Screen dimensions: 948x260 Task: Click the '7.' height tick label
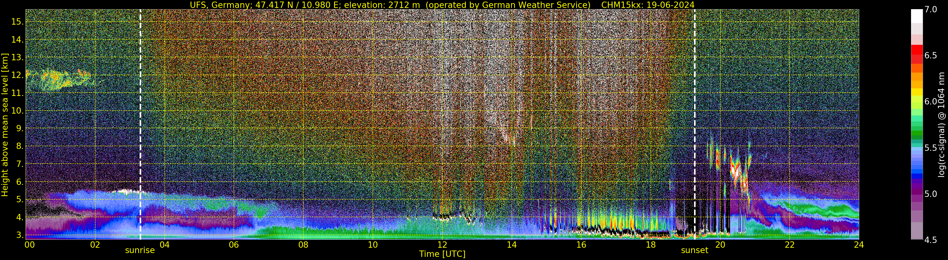20,164
